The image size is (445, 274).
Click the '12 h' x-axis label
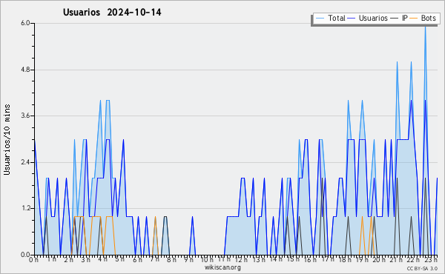click(242, 259)
